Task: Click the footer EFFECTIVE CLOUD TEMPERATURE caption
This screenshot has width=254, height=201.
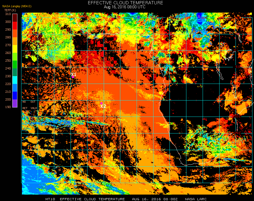Action: [92, 199]
